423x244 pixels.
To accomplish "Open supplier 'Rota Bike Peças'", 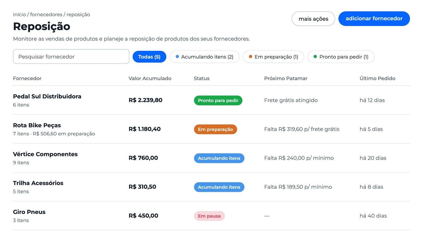I will [x=37, y=125].
